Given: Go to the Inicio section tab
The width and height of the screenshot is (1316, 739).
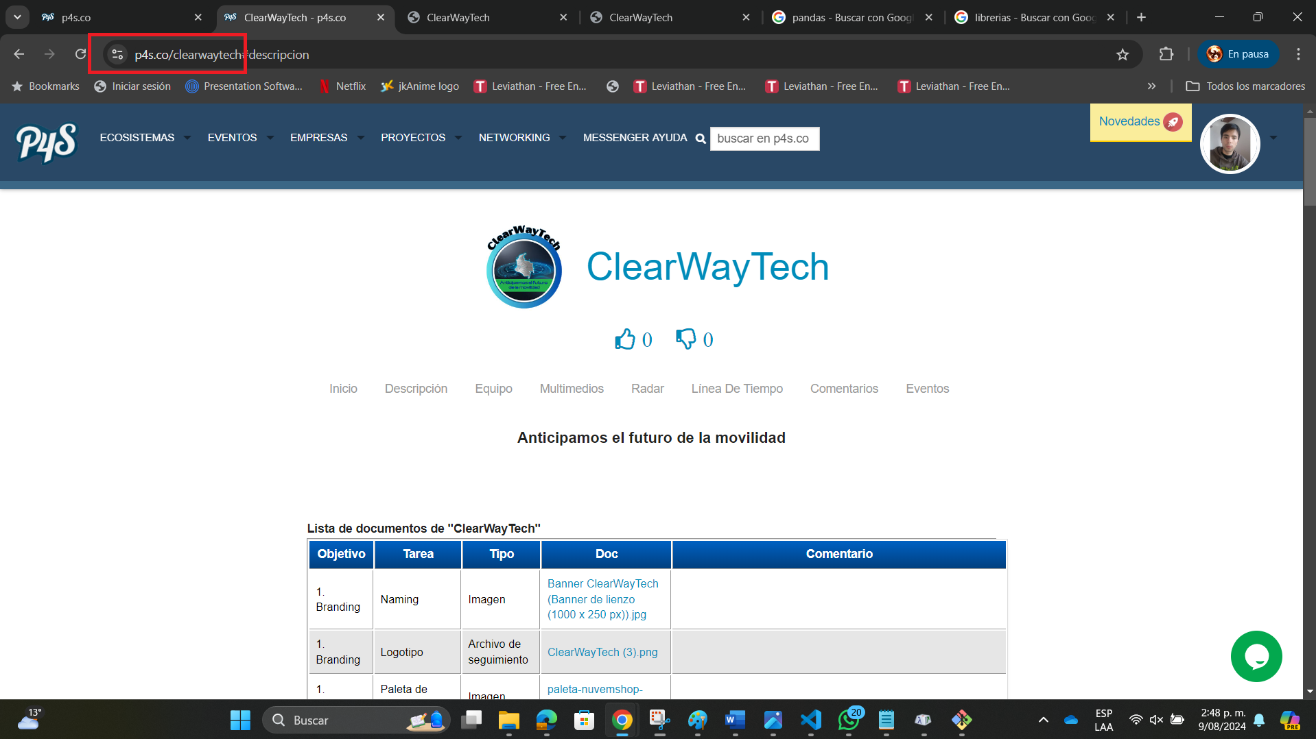Looking at the screenshot, I should coord(343,389).
